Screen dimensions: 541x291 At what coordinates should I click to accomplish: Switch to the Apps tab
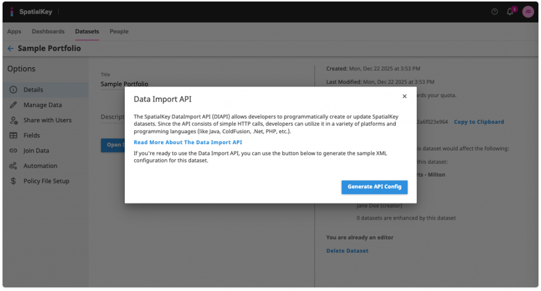coord(14,31)
